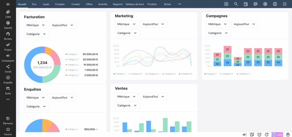Open Tableaux de bord tab
The height and width of the screenshot is (137, 292).
pyautogui.click(x=135, y=4)
